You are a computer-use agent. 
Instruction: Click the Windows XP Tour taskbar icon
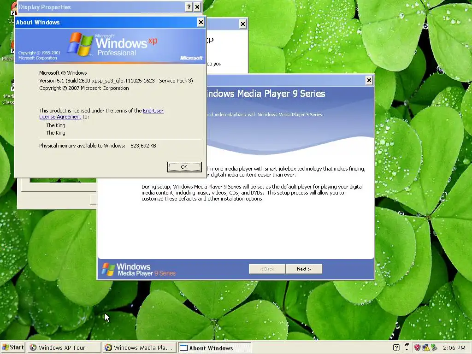(33, 348)
